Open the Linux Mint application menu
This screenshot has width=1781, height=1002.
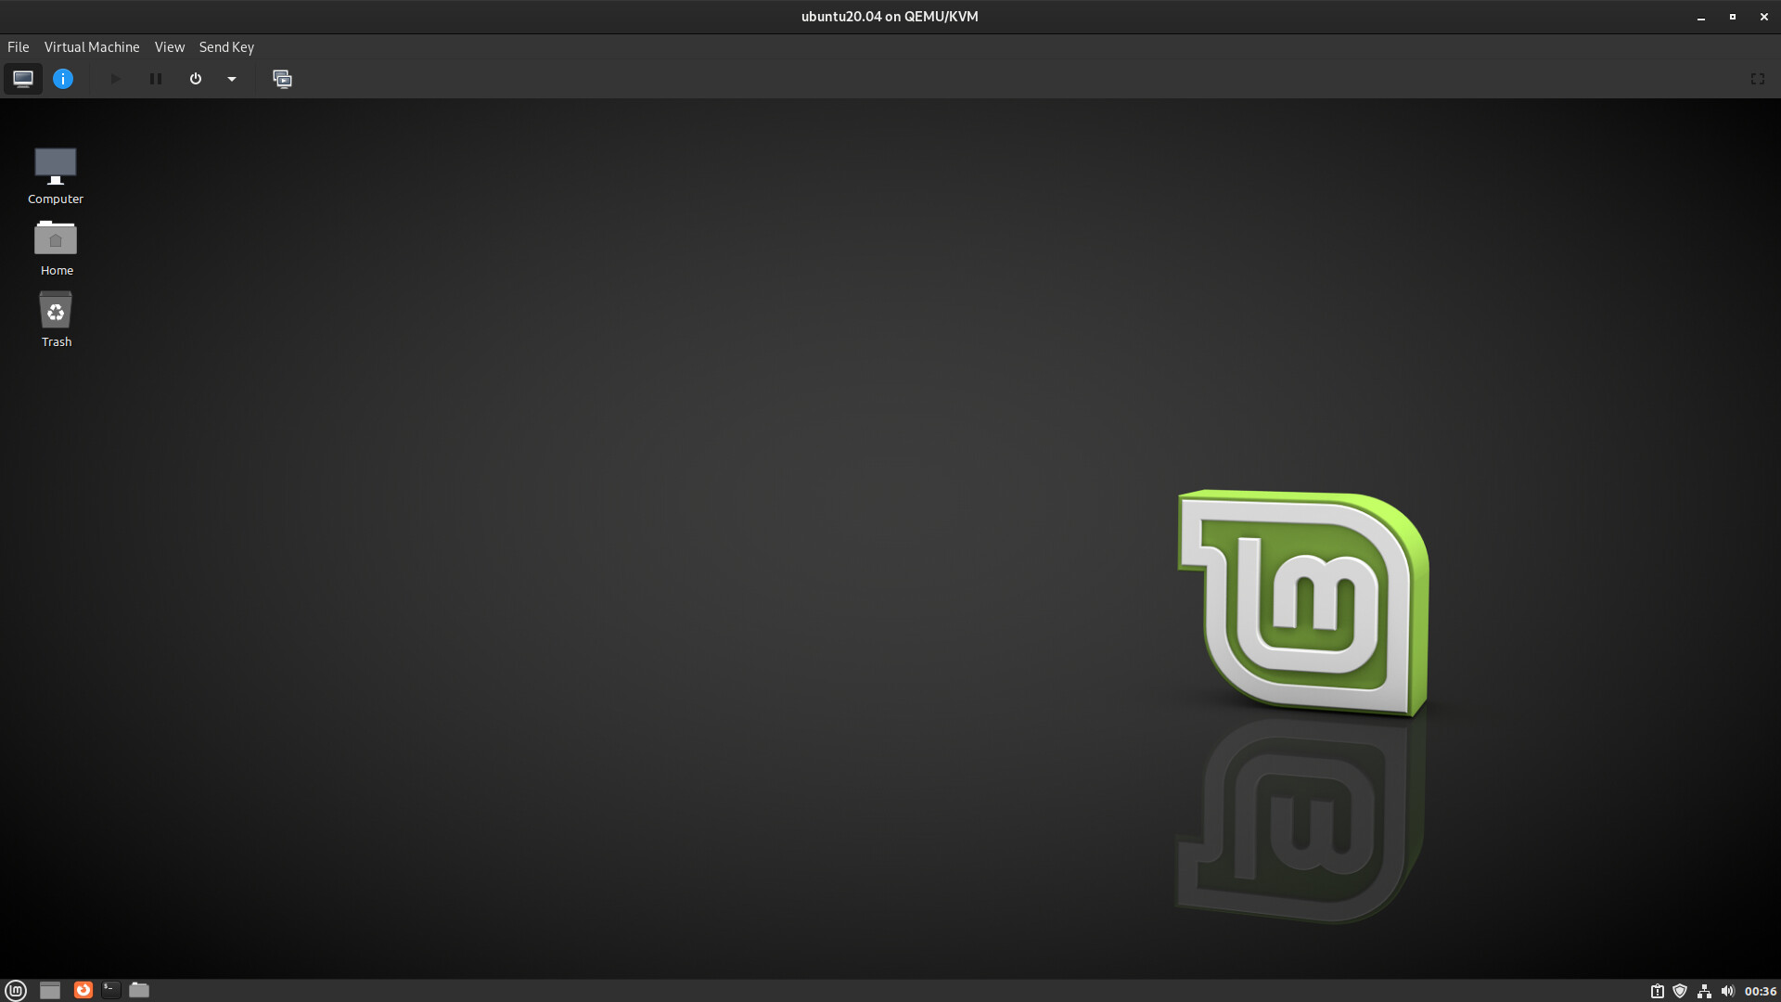pyautogui.click(x=16, y=990)
